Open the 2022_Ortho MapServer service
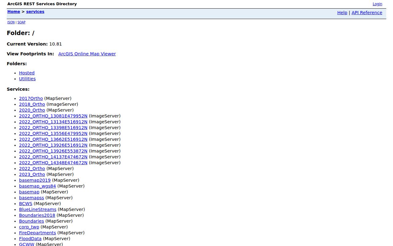The image size is (393, 246). point(32,169)
